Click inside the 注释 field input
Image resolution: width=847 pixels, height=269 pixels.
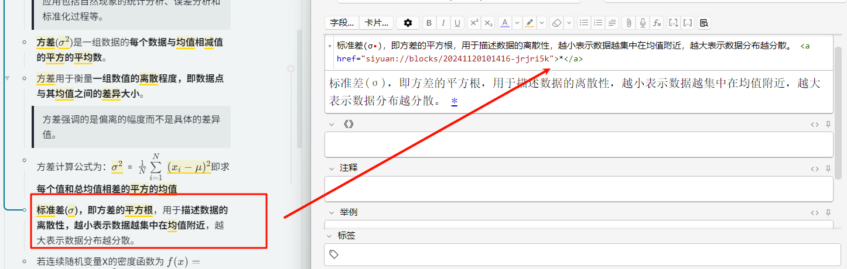[579, 188]
